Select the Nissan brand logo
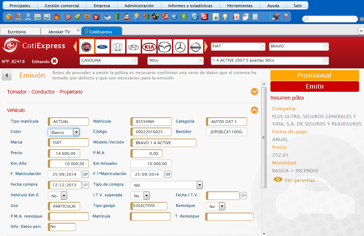Screen dimensions: 364x236 196,47
